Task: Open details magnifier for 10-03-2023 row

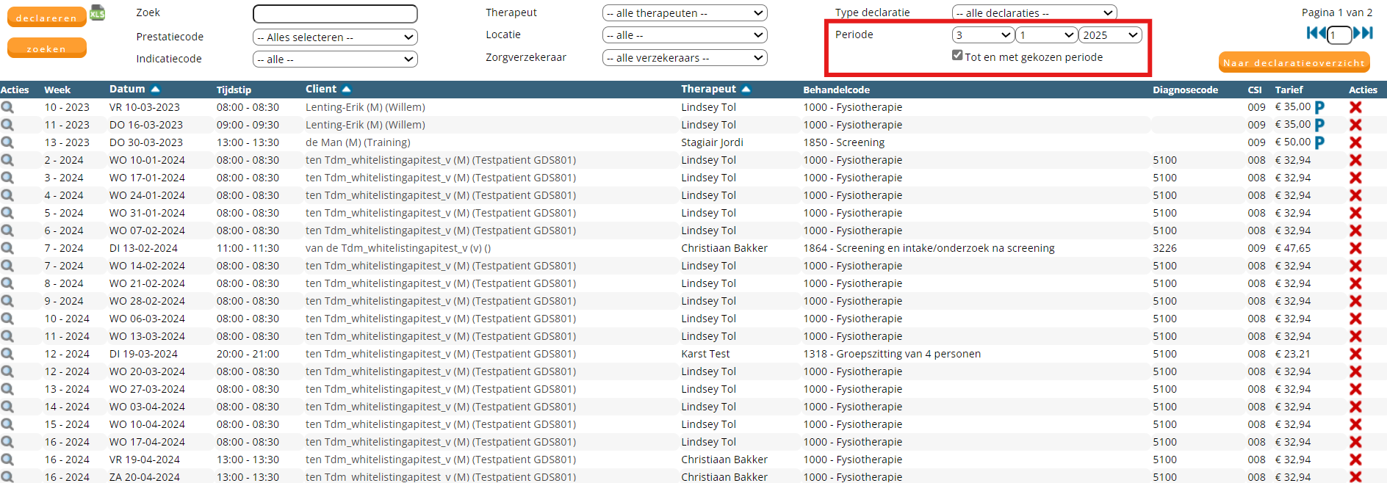Action: pos(7,107)
